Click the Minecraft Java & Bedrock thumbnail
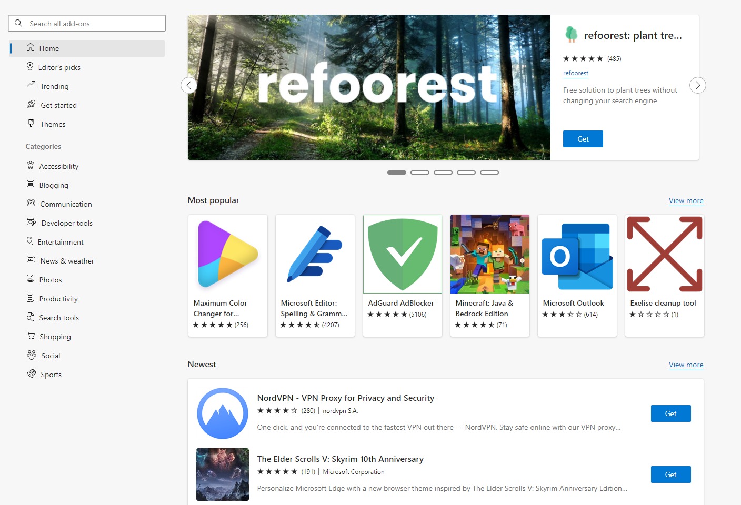Screen dimensions: 741x505 tap(490, 254)
